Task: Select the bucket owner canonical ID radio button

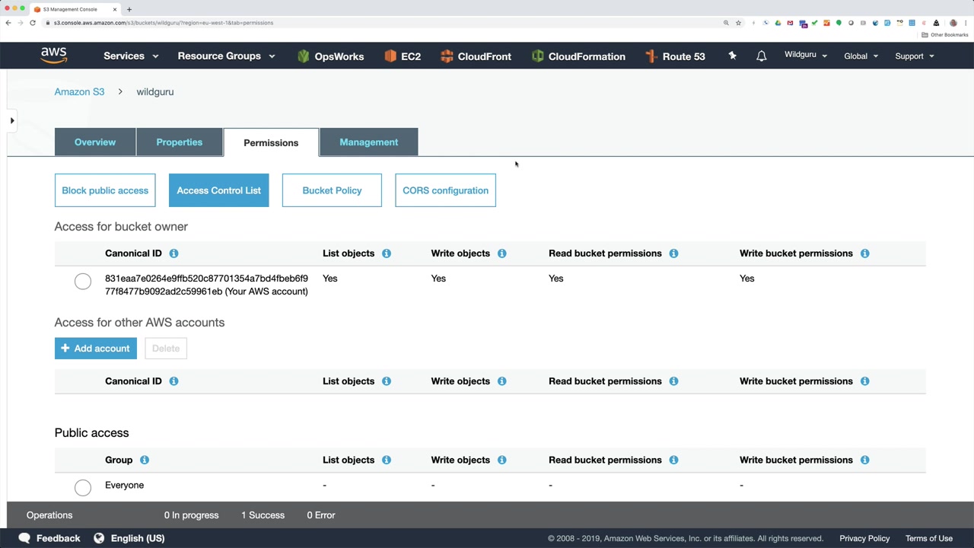Action: [83, 282]
